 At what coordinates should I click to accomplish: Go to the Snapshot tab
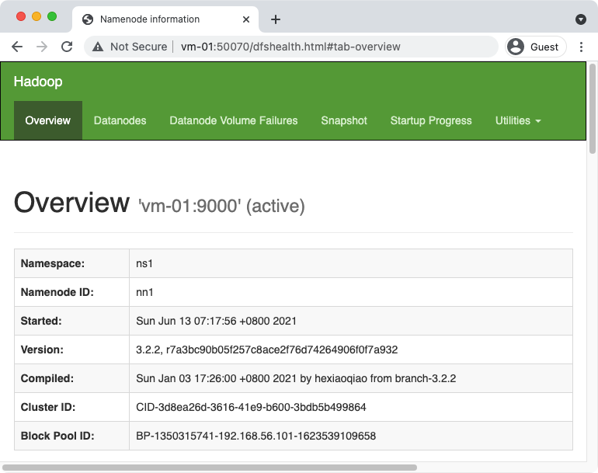(344, 120)
